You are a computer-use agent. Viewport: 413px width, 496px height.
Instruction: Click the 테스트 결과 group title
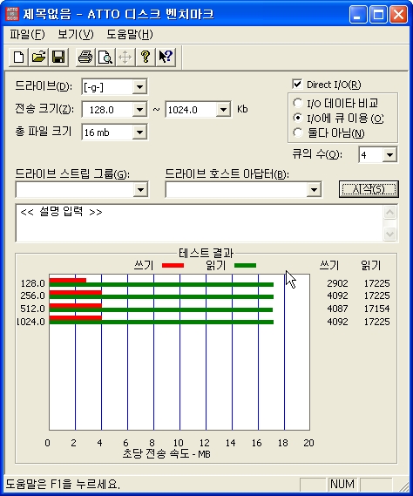tap(206, 253)
